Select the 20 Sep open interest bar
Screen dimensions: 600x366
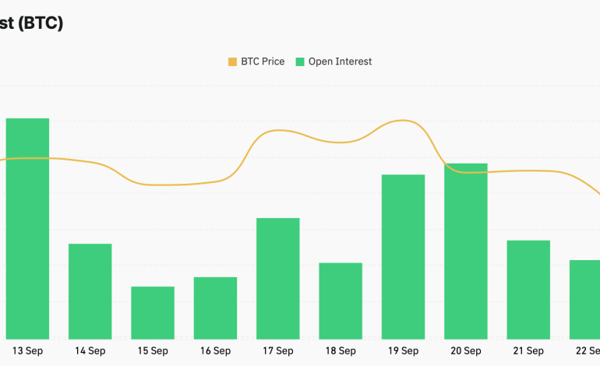point(465,251)
